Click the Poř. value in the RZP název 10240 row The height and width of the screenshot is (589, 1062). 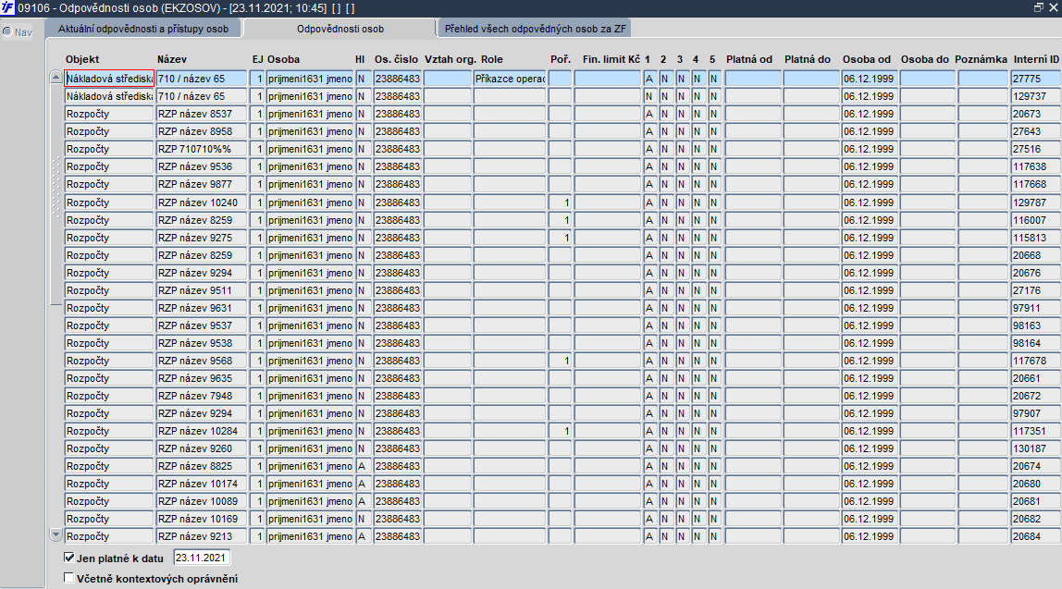tap(560, 202)
